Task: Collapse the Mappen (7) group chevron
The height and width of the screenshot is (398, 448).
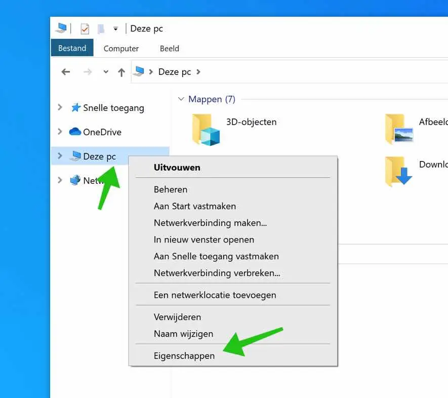Action: pyautogui.click(x=181, y=99)
